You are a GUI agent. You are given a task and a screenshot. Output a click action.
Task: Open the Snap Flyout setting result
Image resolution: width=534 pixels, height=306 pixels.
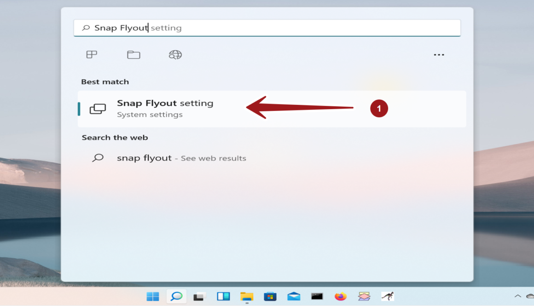(165, 109)
